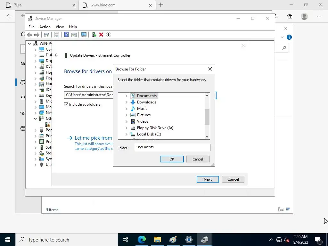This screenshot has height=246, width=328.
Task: Open a new browser tab with plus button
Action: tap(161, 5)
